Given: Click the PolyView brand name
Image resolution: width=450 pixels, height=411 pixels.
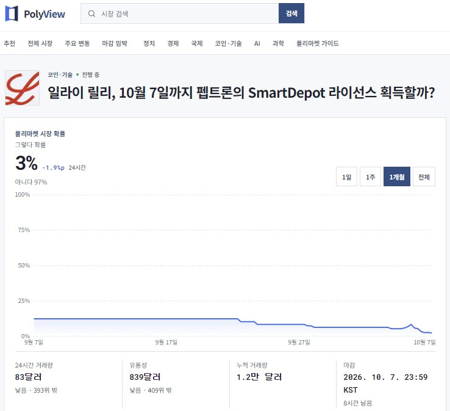Looking at the screenshot, I should tap(45, 14).
